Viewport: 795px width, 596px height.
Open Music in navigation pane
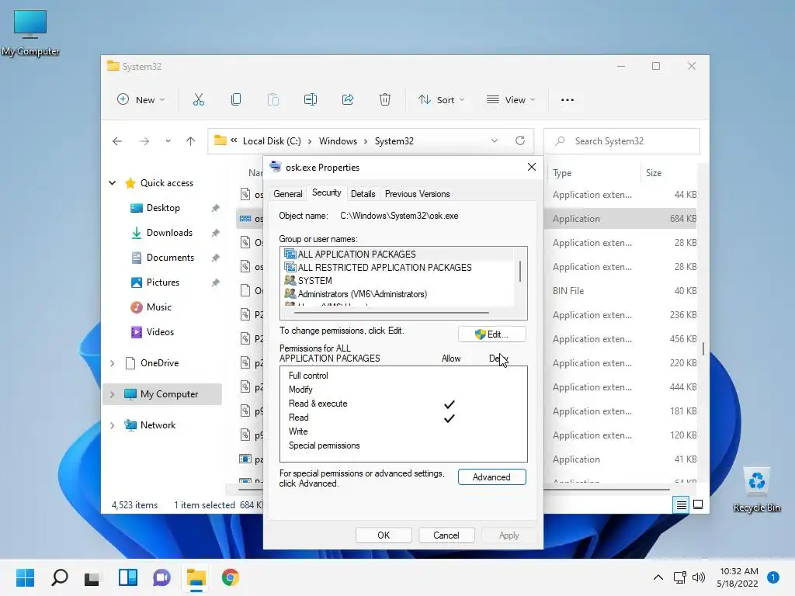pos(159,307)
